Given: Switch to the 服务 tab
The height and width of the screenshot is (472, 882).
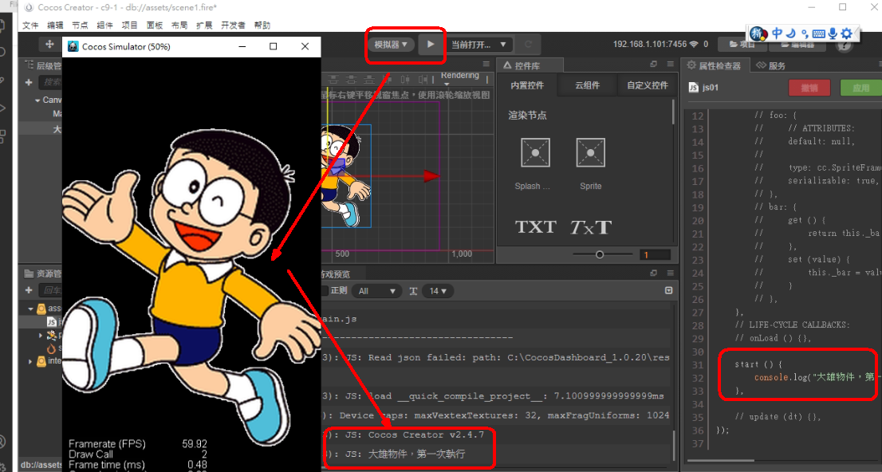Looking at the screenshot, I should pos(770,66).
